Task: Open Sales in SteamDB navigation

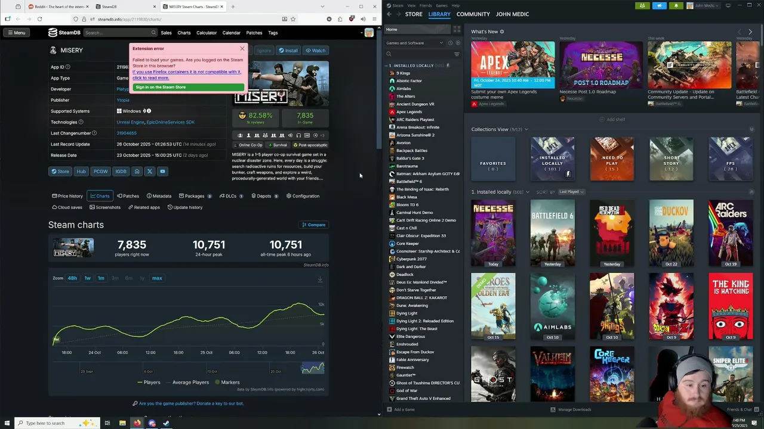Action: (x=166, y=33)
